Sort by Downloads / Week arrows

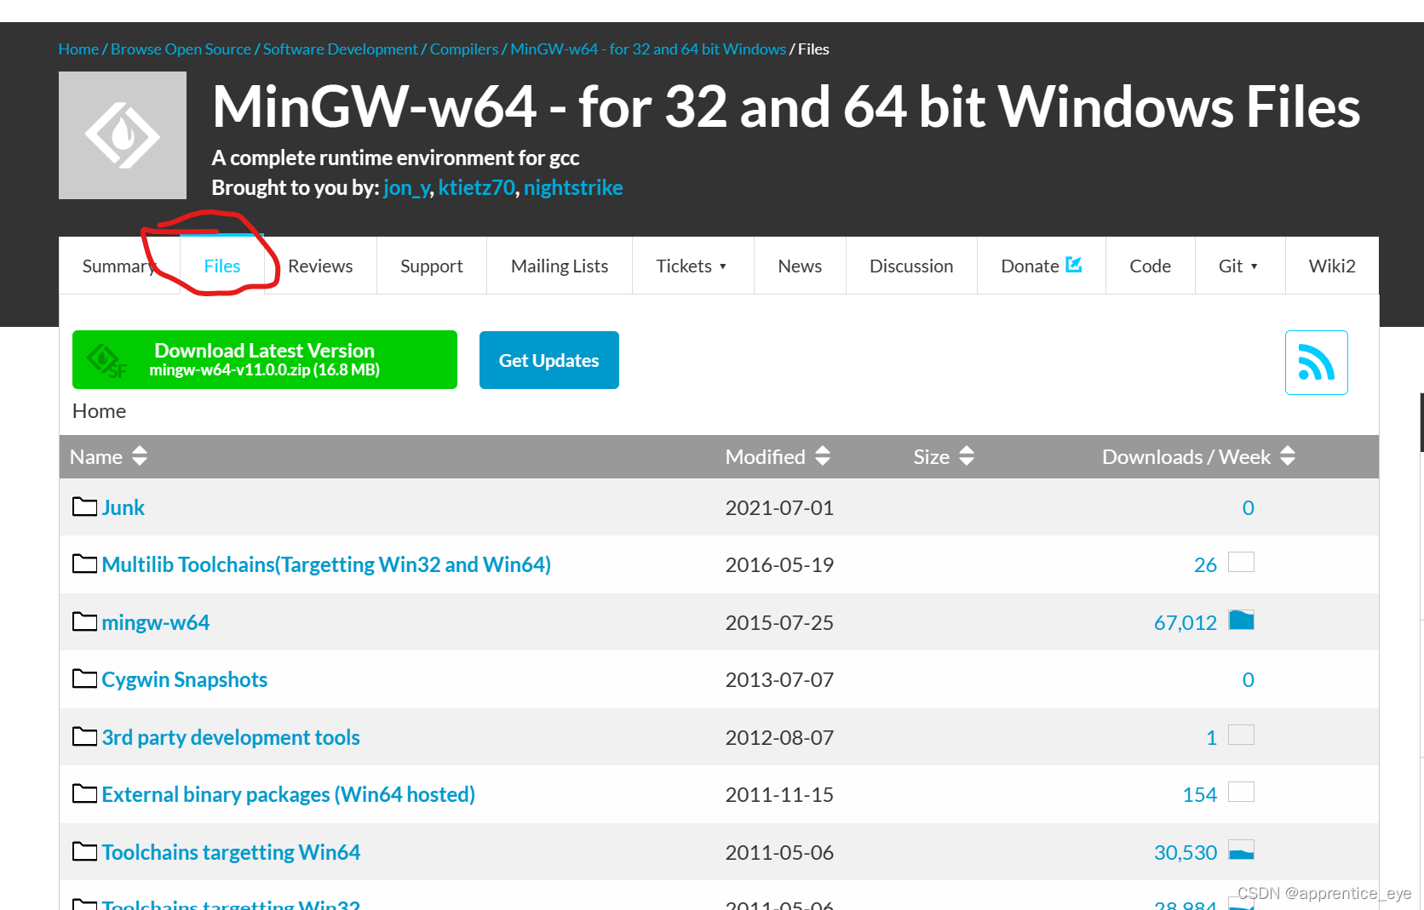click(x=1288, y=456)
